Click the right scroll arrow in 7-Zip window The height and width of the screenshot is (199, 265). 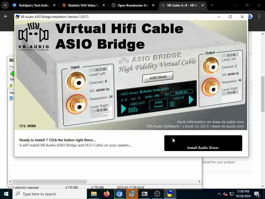pos(200,181)
